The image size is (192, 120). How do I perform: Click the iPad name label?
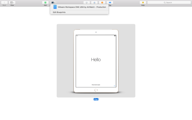[96, 99]
